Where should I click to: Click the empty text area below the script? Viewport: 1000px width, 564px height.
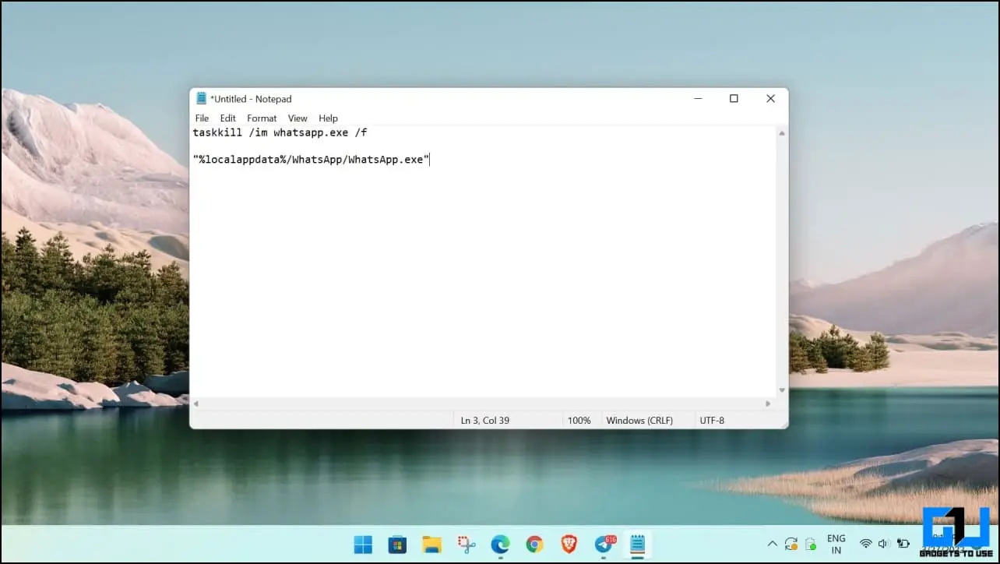pyautogui.click(x=483, y=280)
